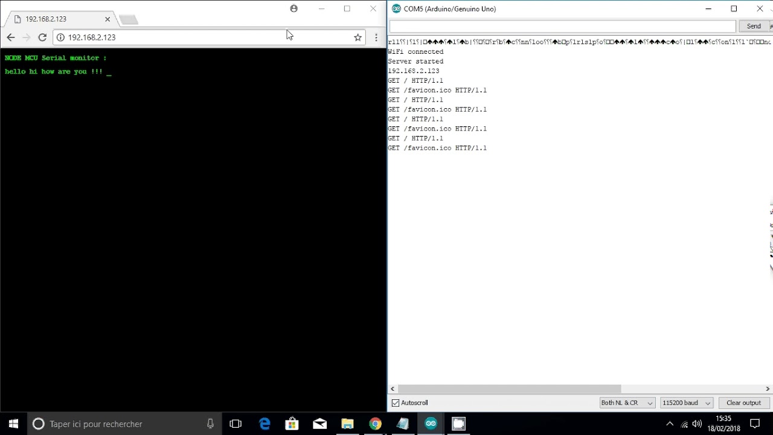The height and width of the screenshot is (435, 773).
Task: Close the 192.168.2.123 tab
Action: coord(107,19)
